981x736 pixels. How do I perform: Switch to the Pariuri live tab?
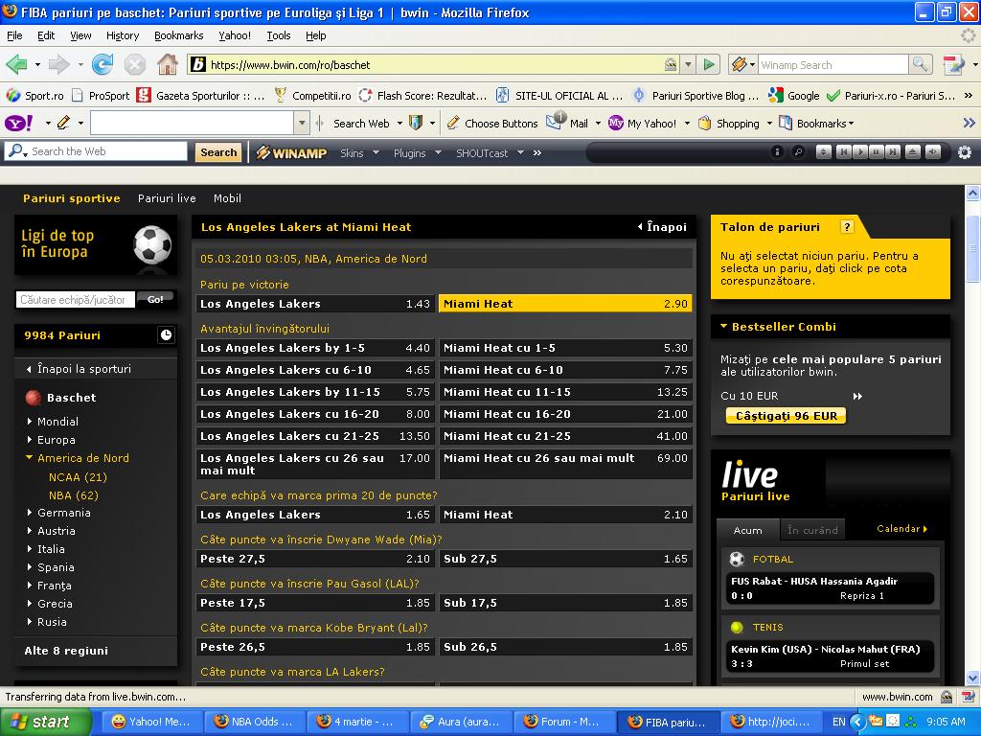click(167, 198)
